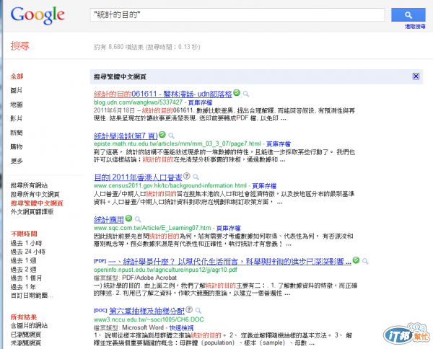Click green check icon beside 統計學淺談 result
Screen dimensions: 433x349
click(162, 134)
